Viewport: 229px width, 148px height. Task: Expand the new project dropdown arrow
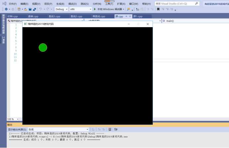(x=22, y=9)
